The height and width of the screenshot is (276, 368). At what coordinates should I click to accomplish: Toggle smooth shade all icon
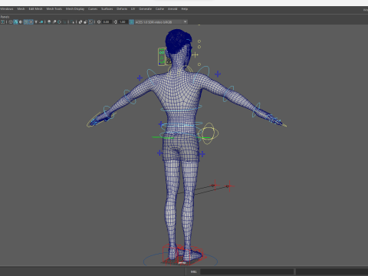[16, 22]
